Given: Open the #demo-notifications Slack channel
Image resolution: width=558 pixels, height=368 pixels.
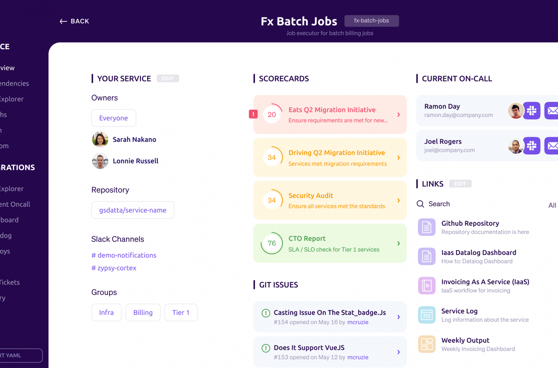Looking at the screenshot, I should click(124, 255).
